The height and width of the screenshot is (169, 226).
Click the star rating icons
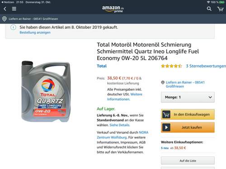(171, 66)
